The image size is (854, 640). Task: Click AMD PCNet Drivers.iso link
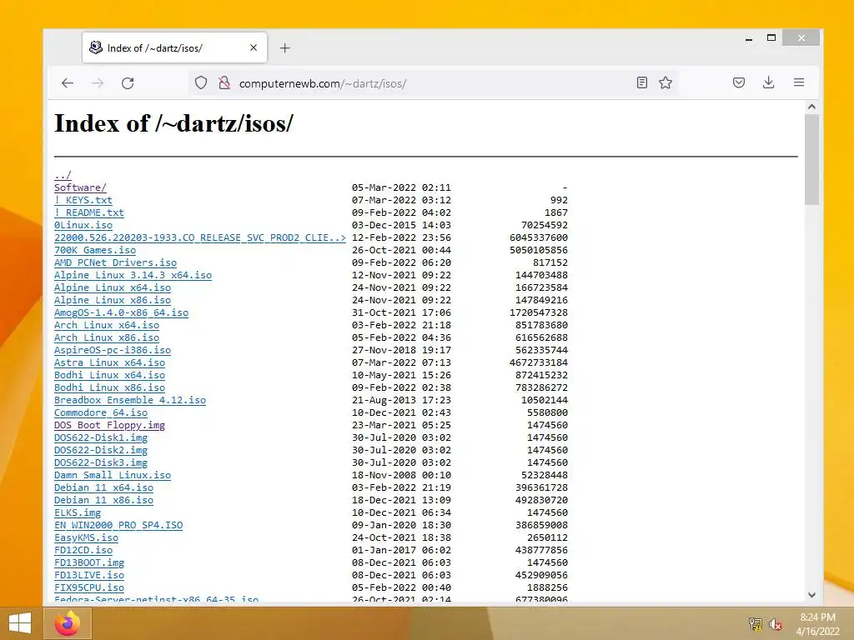point(115,262)
